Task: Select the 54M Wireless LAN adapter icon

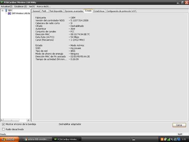Action: [x=9, y=14]
